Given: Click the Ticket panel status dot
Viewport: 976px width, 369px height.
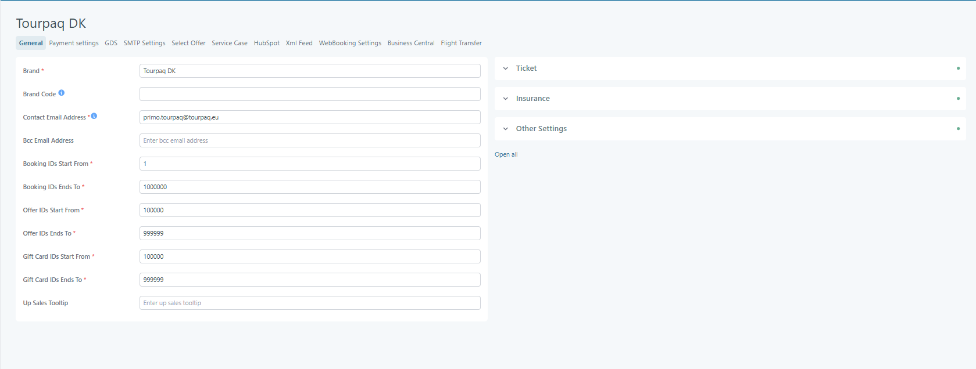Looking at the screenshot, I should point(958,68).
